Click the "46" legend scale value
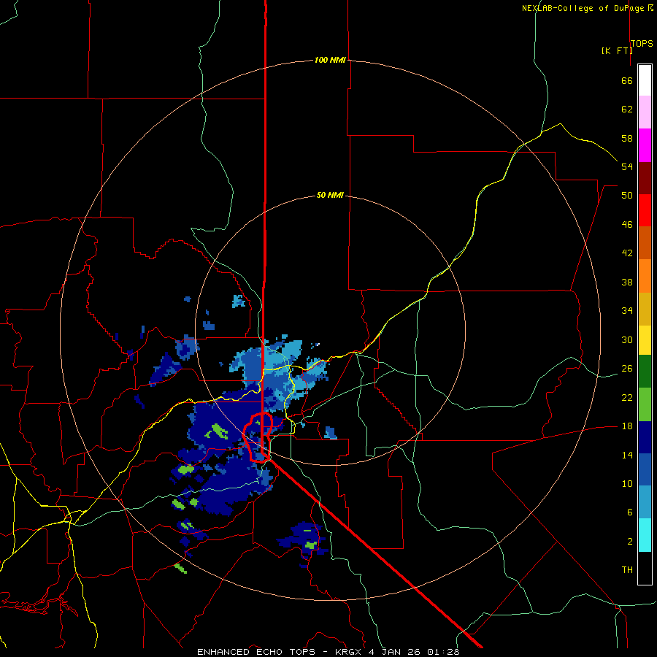Viewport: 657px width, 657px height. 627,225
